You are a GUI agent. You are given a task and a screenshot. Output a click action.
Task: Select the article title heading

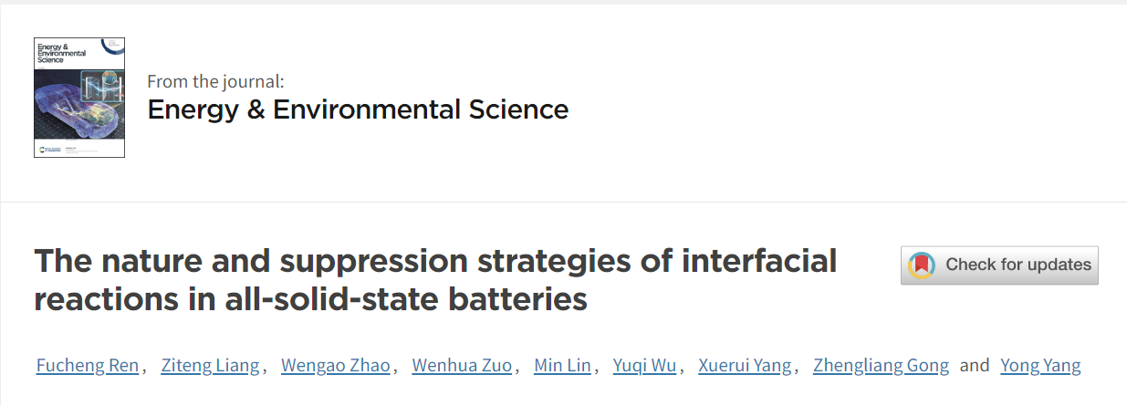pyautogui.click(x=435, y=279)
